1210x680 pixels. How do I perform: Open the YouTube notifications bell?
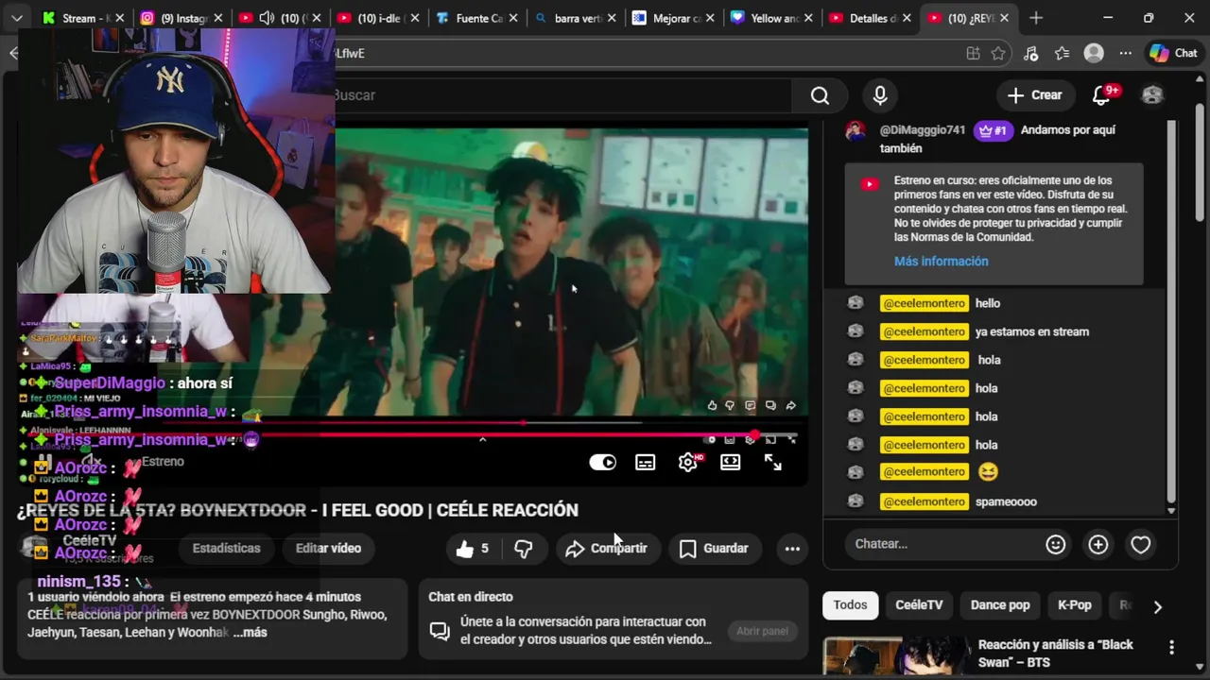pyautogui.click(x=1102, y=94)
